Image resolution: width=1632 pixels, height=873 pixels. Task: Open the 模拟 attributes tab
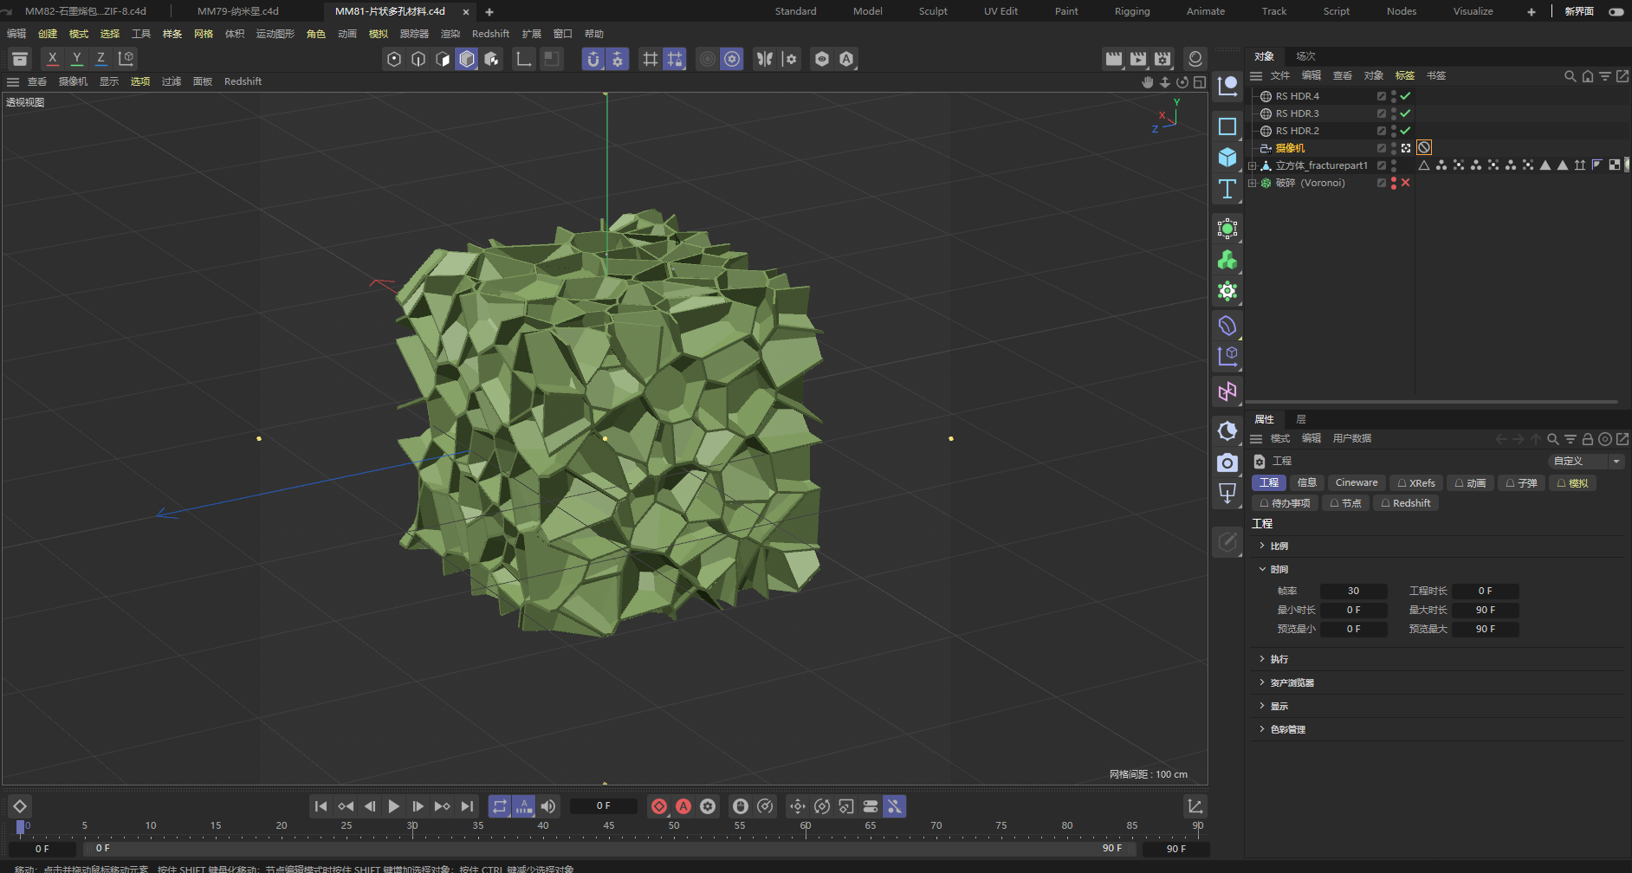1572,483
